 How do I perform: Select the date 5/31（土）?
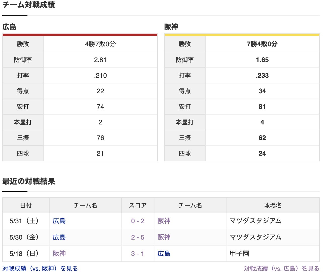coord(24,221)
